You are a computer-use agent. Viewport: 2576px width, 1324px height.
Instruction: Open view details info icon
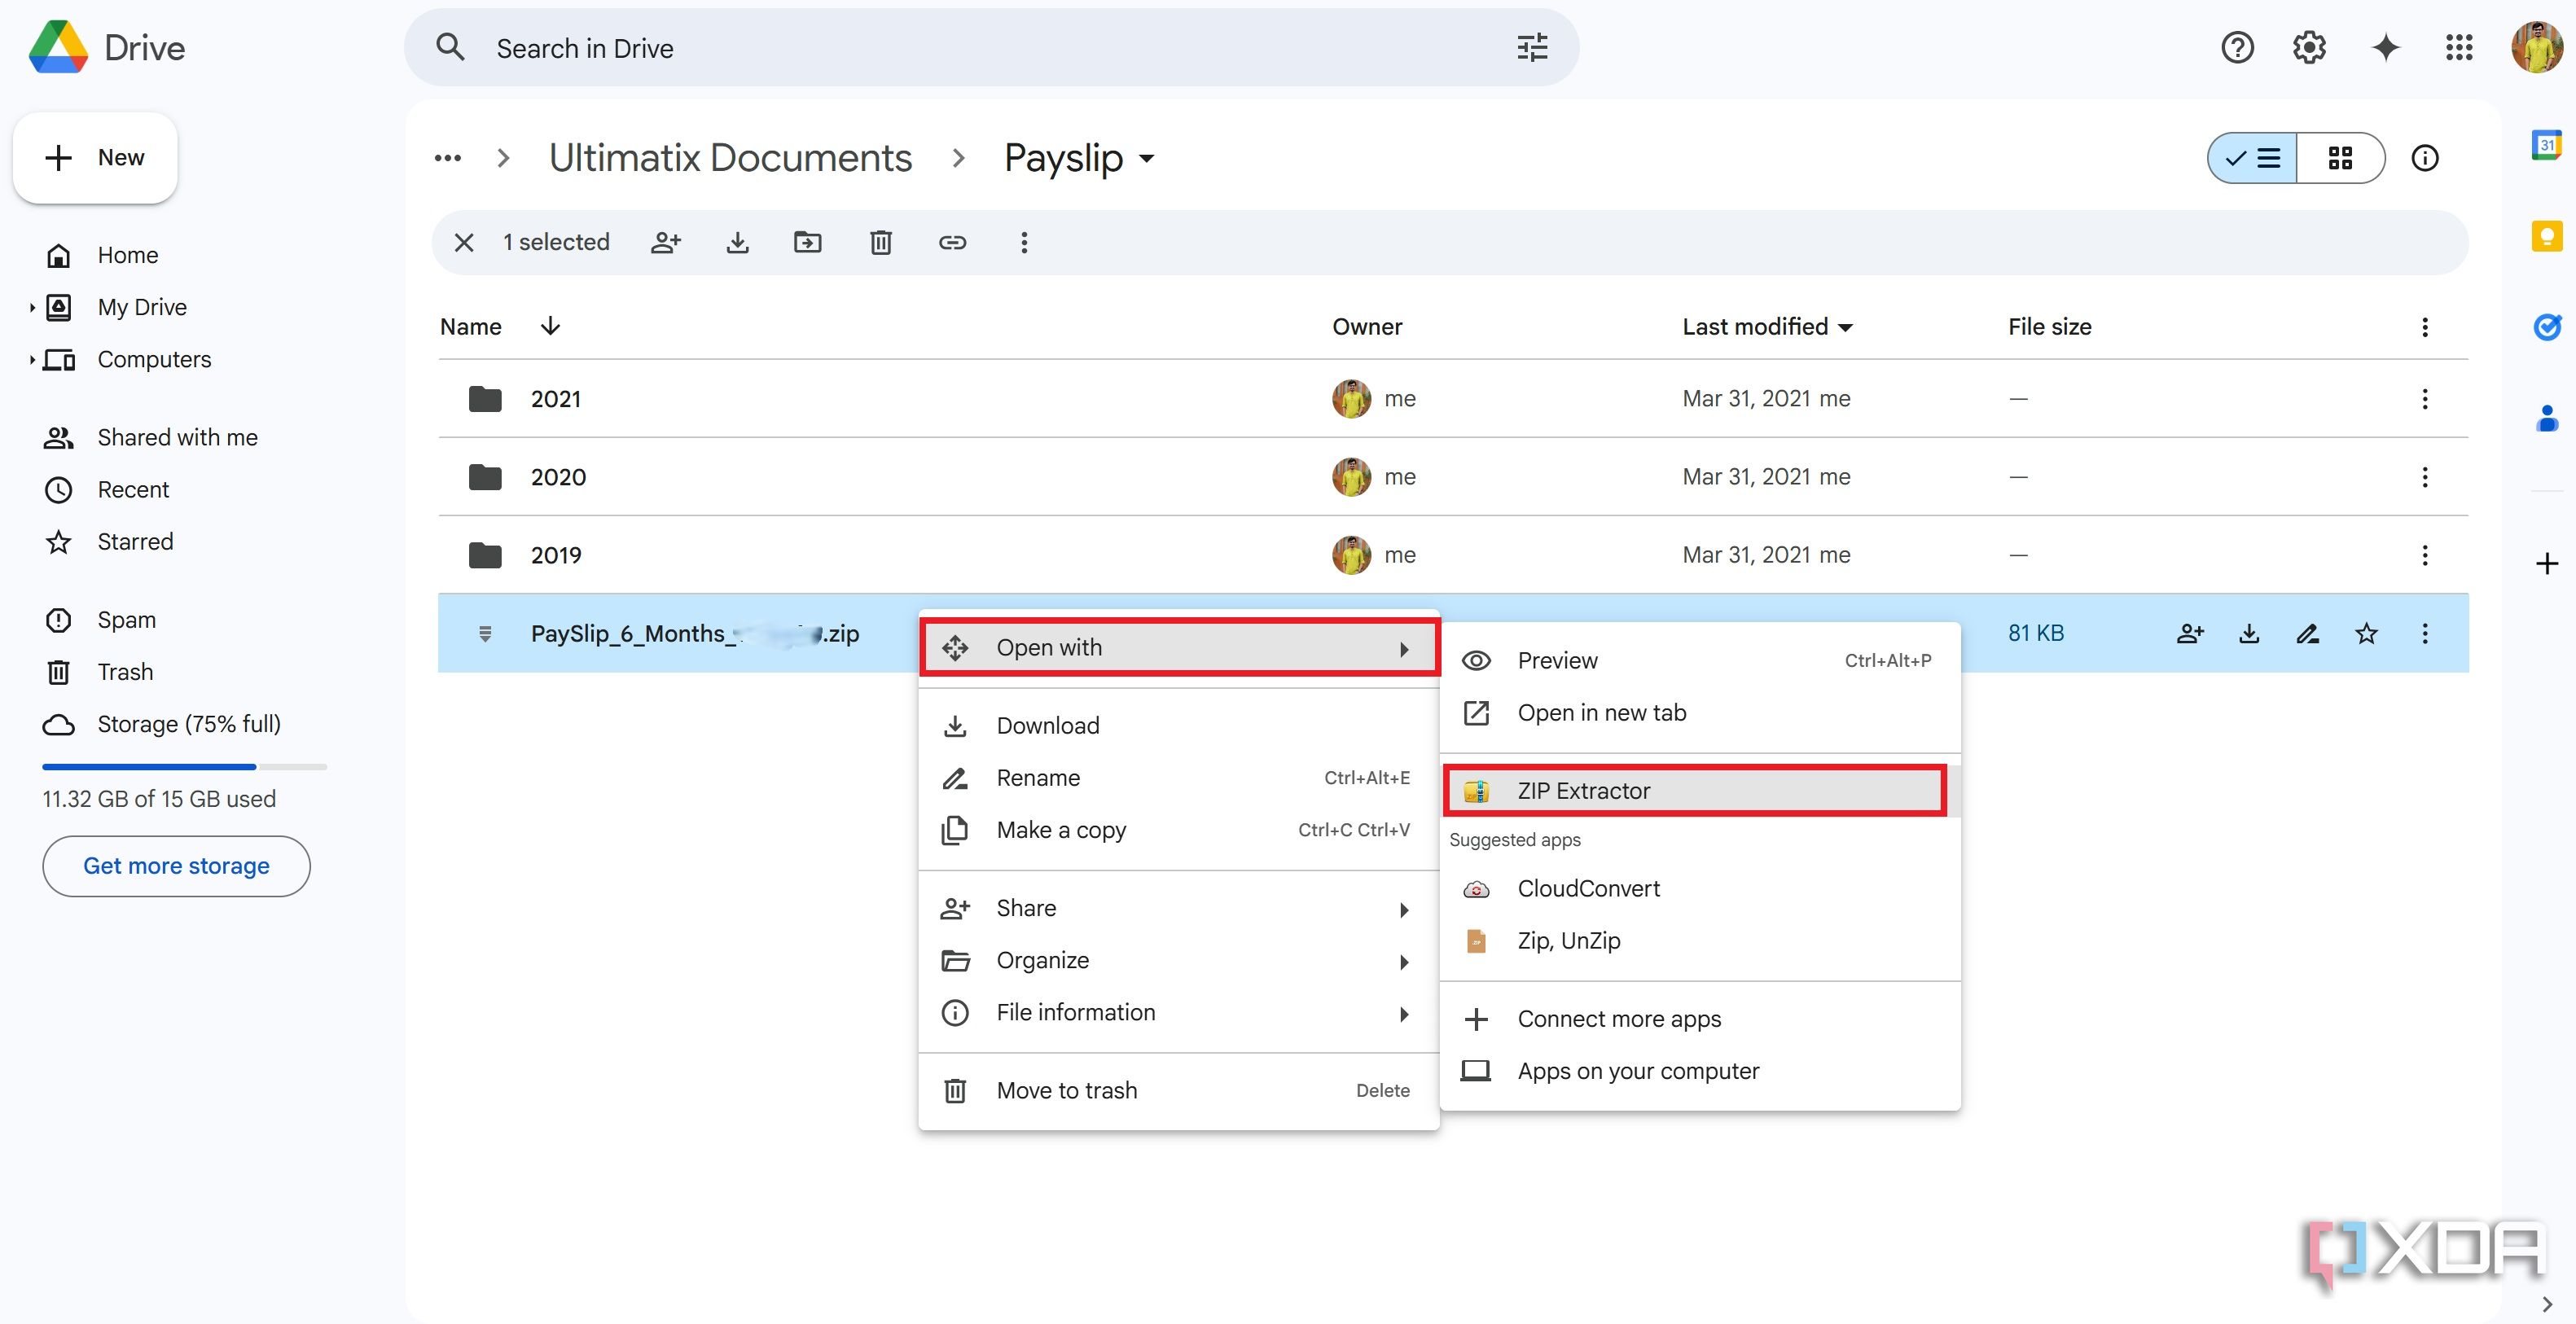[x=2425, y=158]
